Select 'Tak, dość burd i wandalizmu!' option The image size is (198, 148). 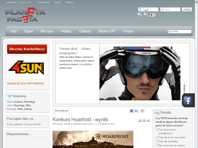(157, 129)
